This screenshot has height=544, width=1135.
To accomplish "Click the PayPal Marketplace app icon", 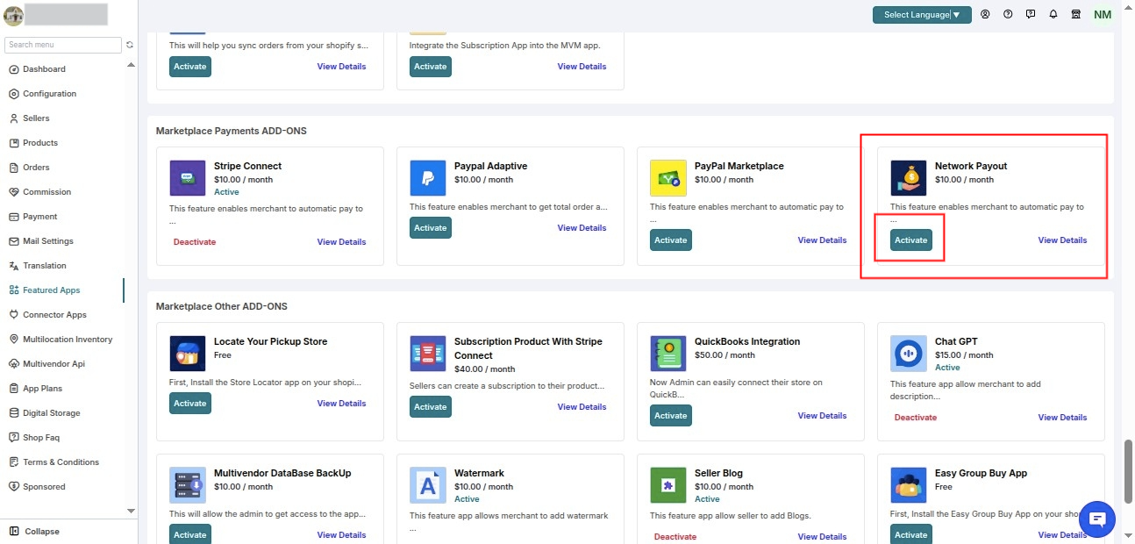I will 668,178.
